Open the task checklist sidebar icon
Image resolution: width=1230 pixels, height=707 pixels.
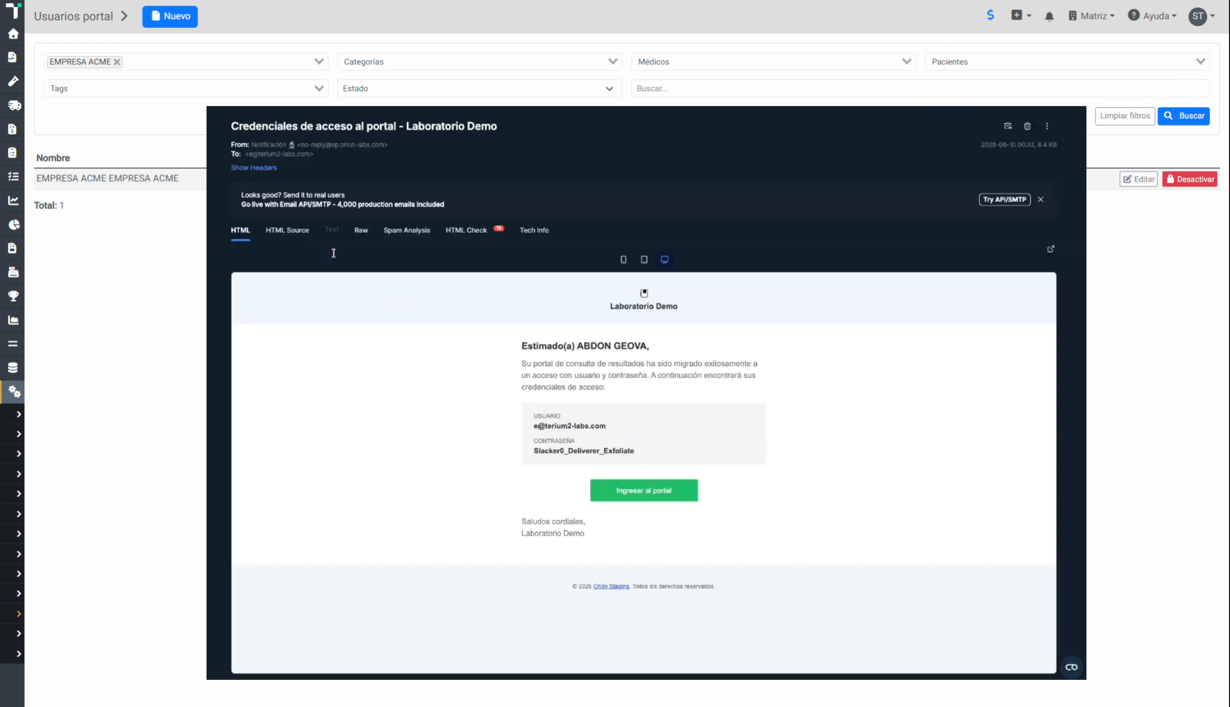coord(13,176)
